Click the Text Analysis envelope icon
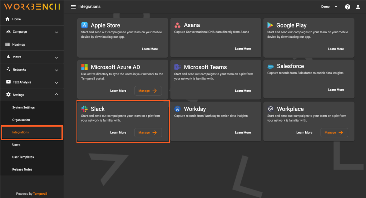 coord(9,82)
